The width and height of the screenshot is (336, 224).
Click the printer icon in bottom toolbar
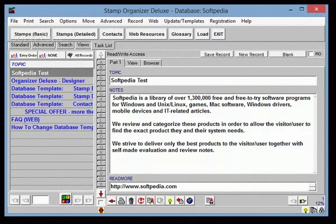(x=121, y=200)
